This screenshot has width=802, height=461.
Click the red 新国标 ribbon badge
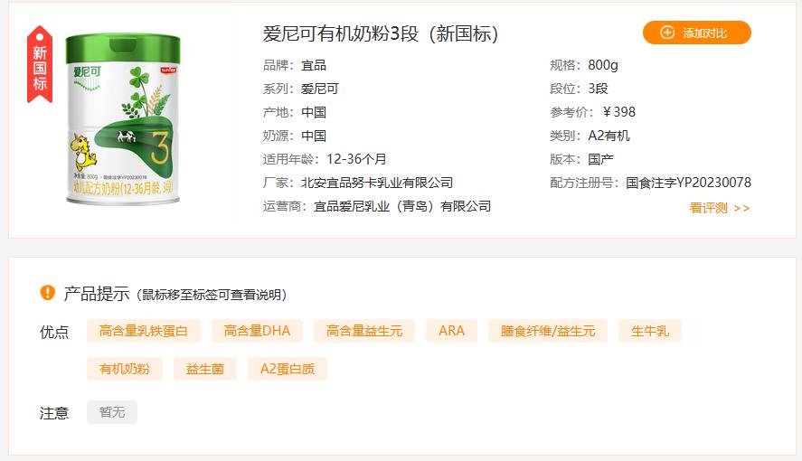40,65
